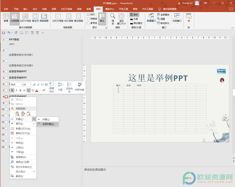The image size is (235, 187).
Task: Open the Switch Windows (切换窗口) dropdown
Action: point(177,19)
